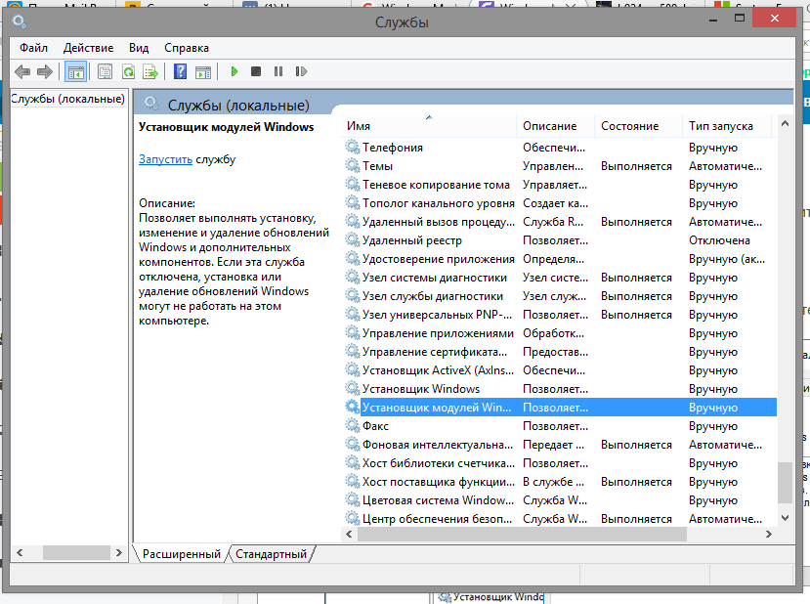Open Properties from the toolbar icon
Viewport: 810px width, 604px height.
tap(106, 71)
